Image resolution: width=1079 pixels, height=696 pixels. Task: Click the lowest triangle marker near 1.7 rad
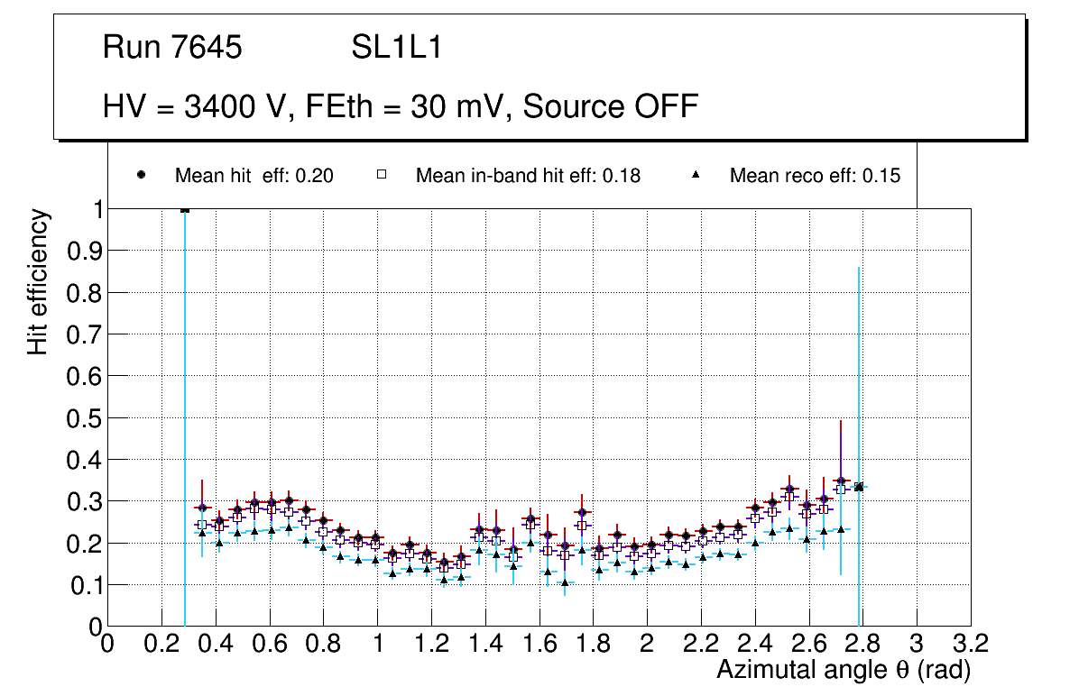click(565, 582)
